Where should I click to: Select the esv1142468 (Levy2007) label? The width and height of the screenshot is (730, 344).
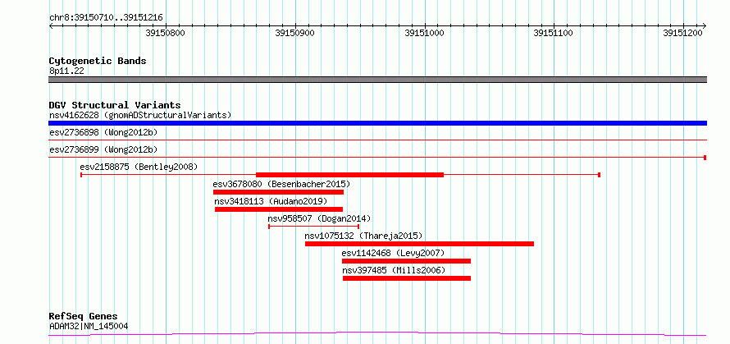click(x=394, y=253)
